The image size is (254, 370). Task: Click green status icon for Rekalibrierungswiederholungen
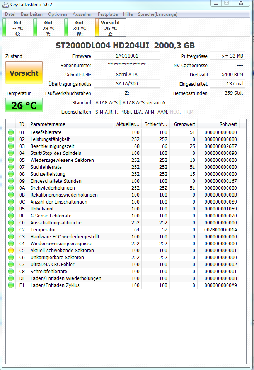click(11, 195)
